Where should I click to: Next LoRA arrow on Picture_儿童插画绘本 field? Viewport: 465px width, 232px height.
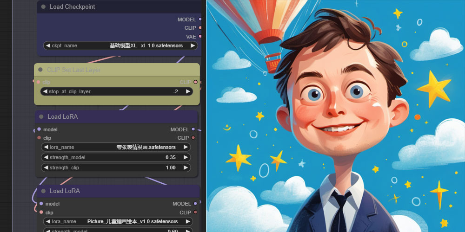point(188,221)
